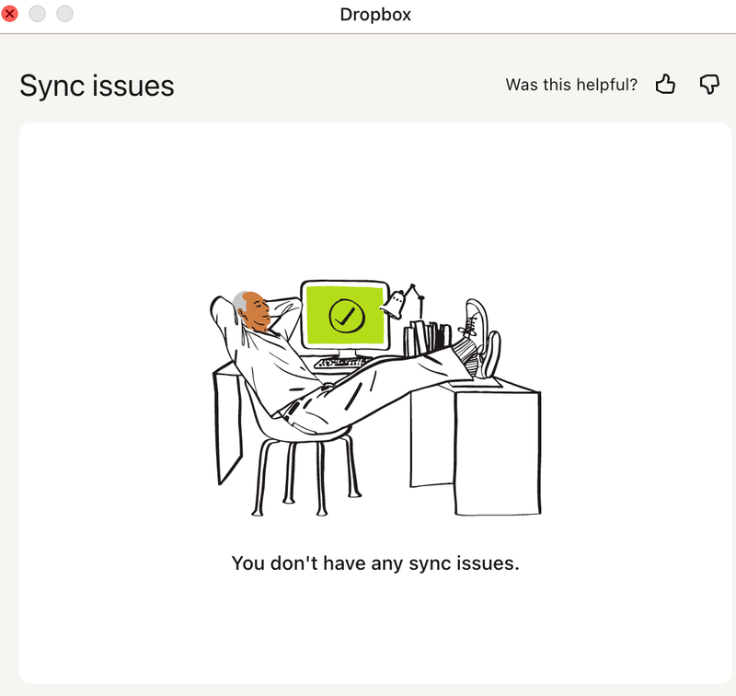Click the relaxing man's head in illustration

[x=250, y=310]
